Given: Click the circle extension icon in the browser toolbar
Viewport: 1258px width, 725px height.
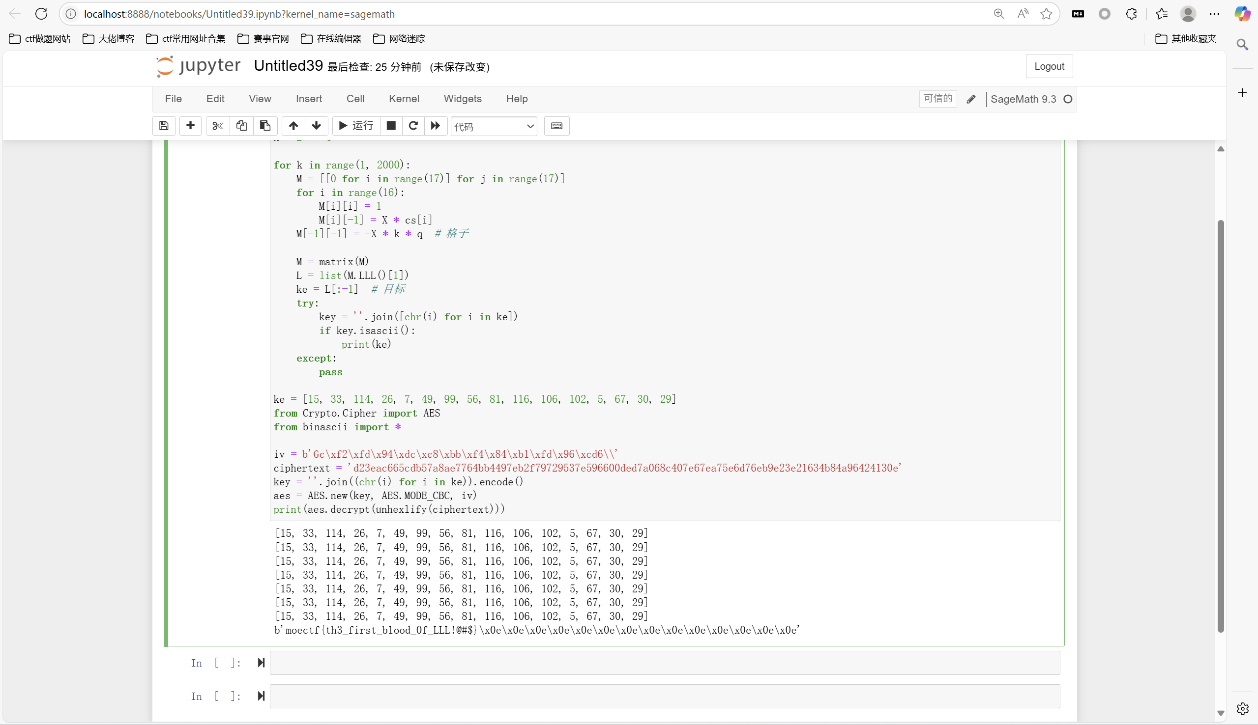Looking at the screenshot, I should pos(1105,14).
